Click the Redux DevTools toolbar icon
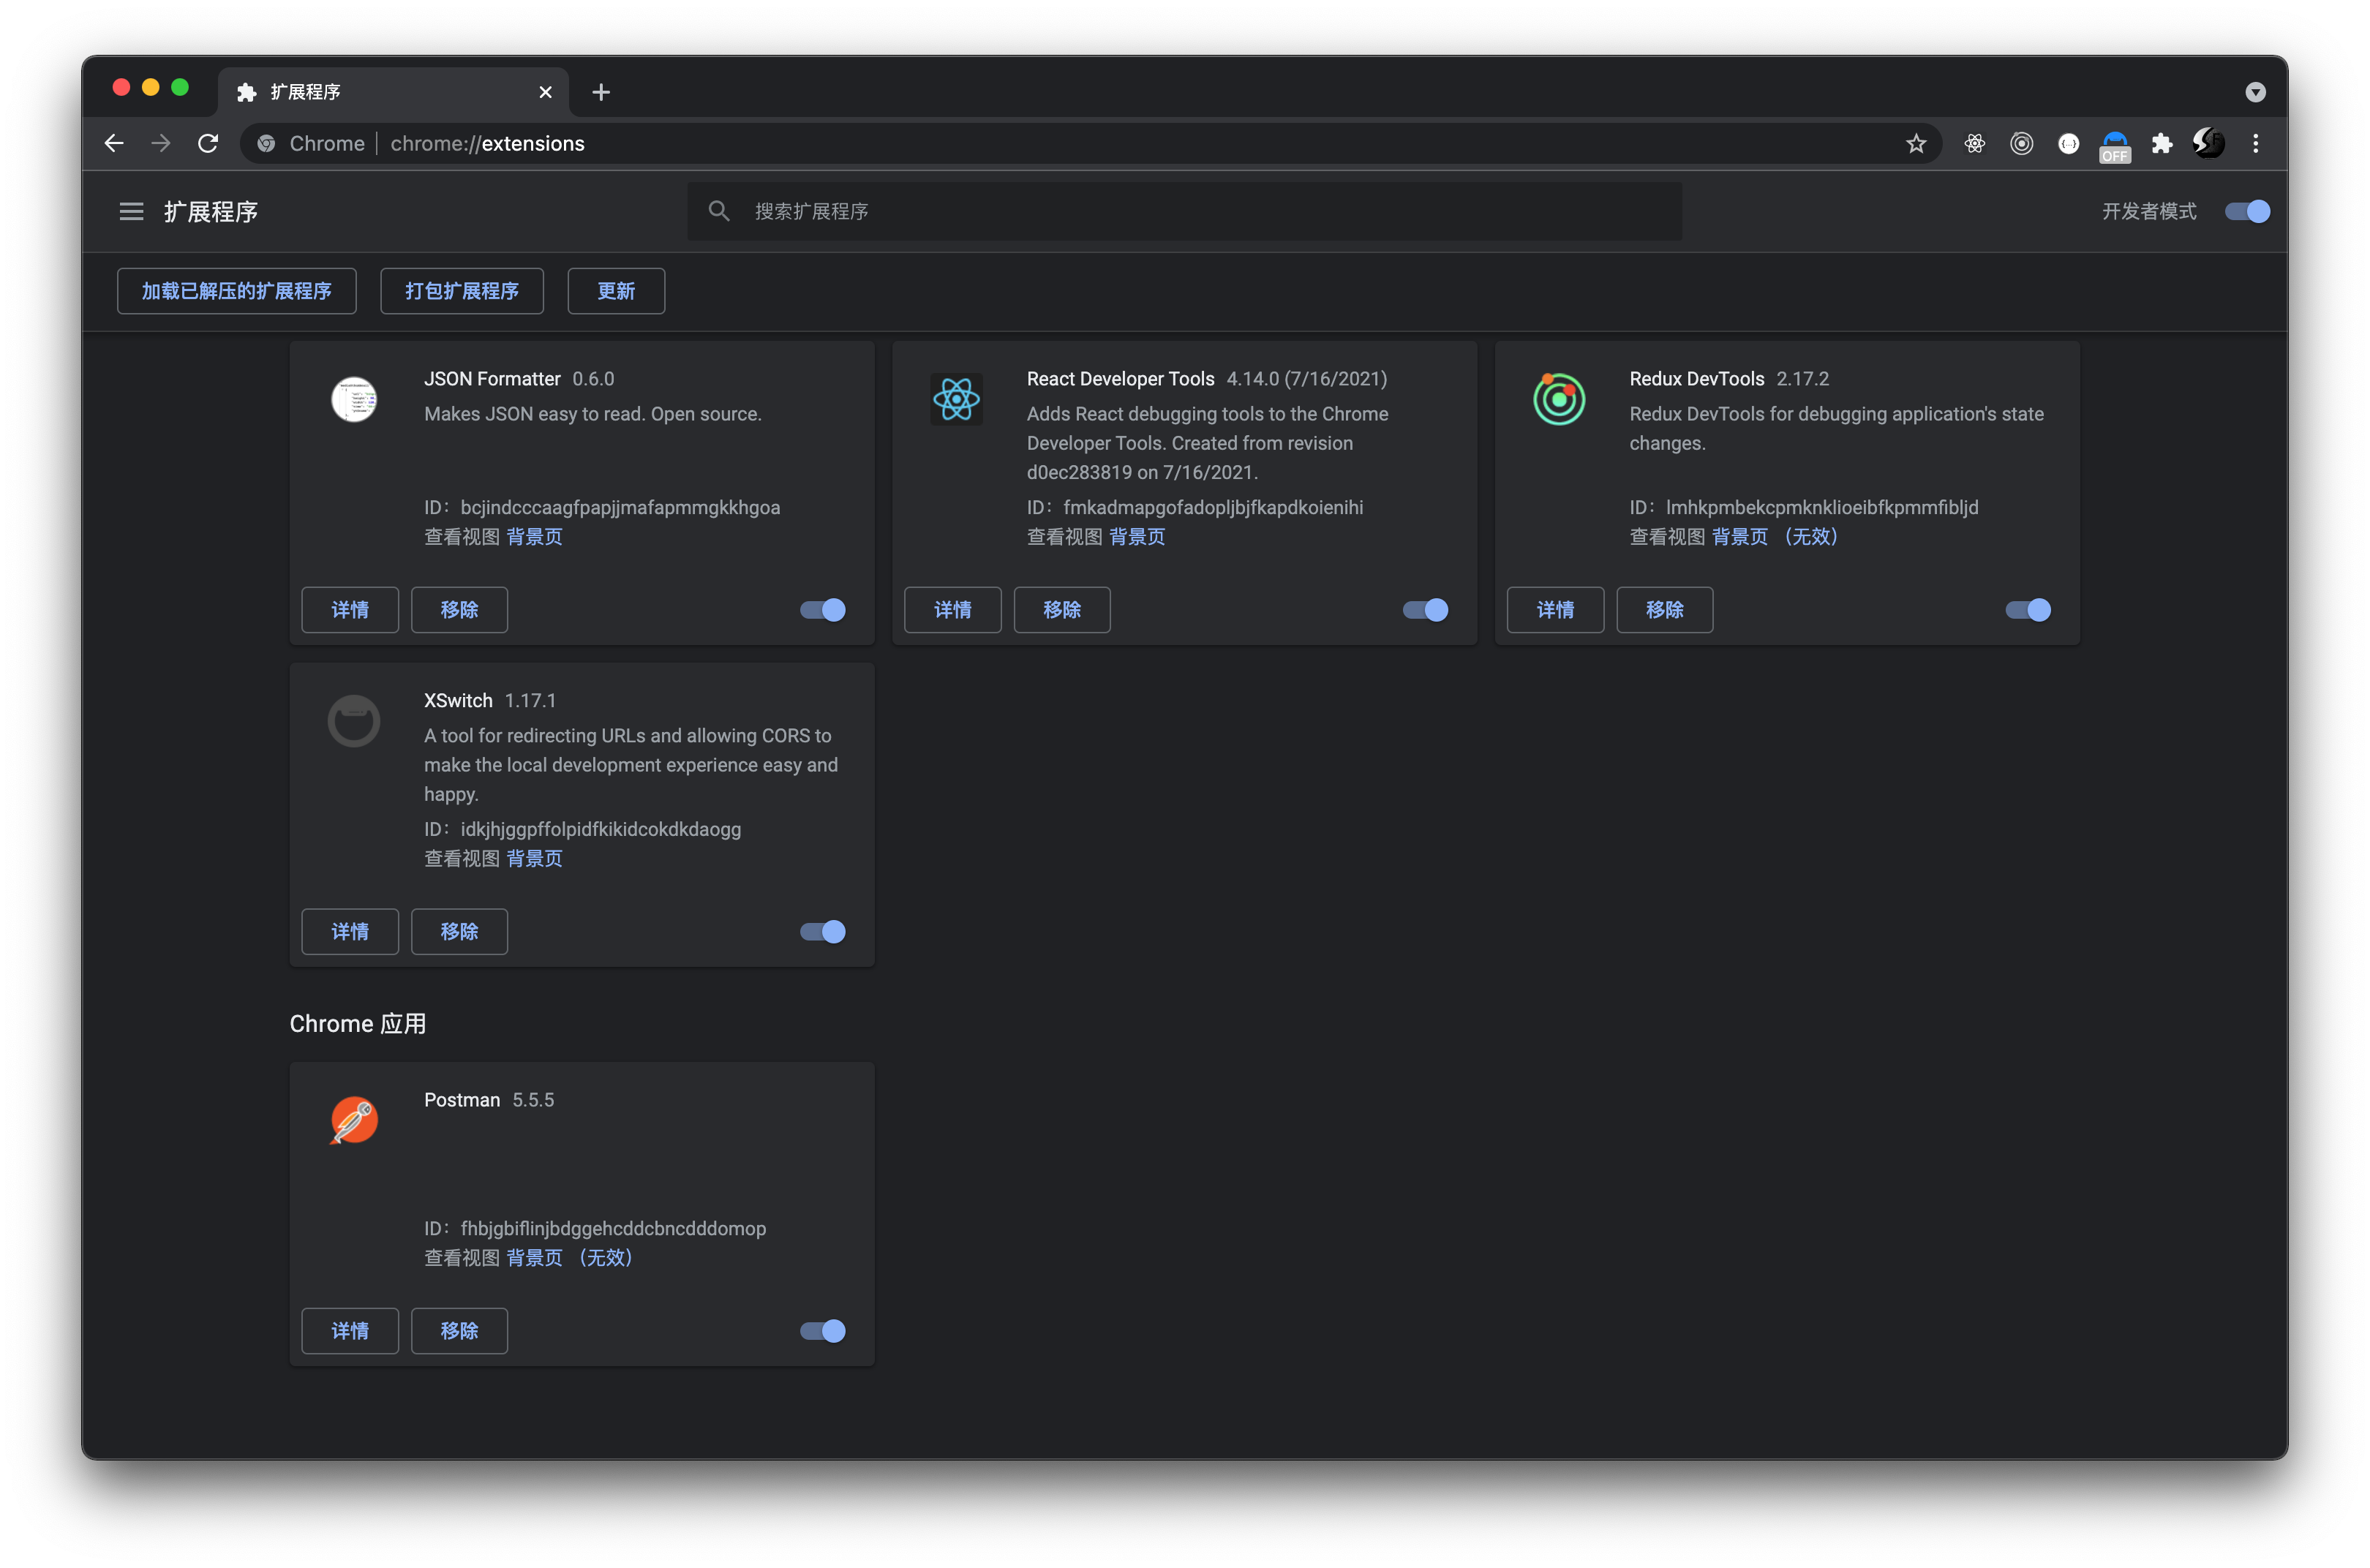 2021,144
